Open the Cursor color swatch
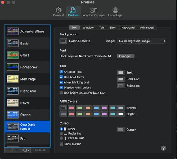This screenshot has width=177, height=159. coord(121,130)
